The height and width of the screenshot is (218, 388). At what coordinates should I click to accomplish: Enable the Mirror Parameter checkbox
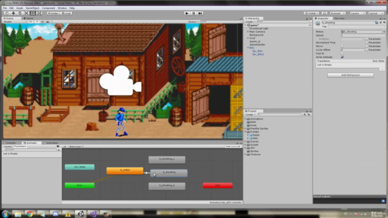367,46
